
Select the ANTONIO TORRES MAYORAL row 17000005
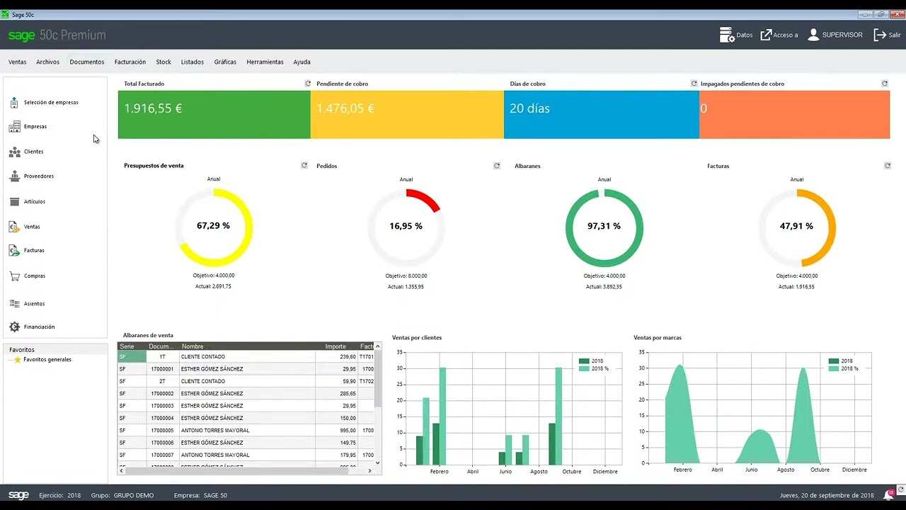tap(246, 431)
